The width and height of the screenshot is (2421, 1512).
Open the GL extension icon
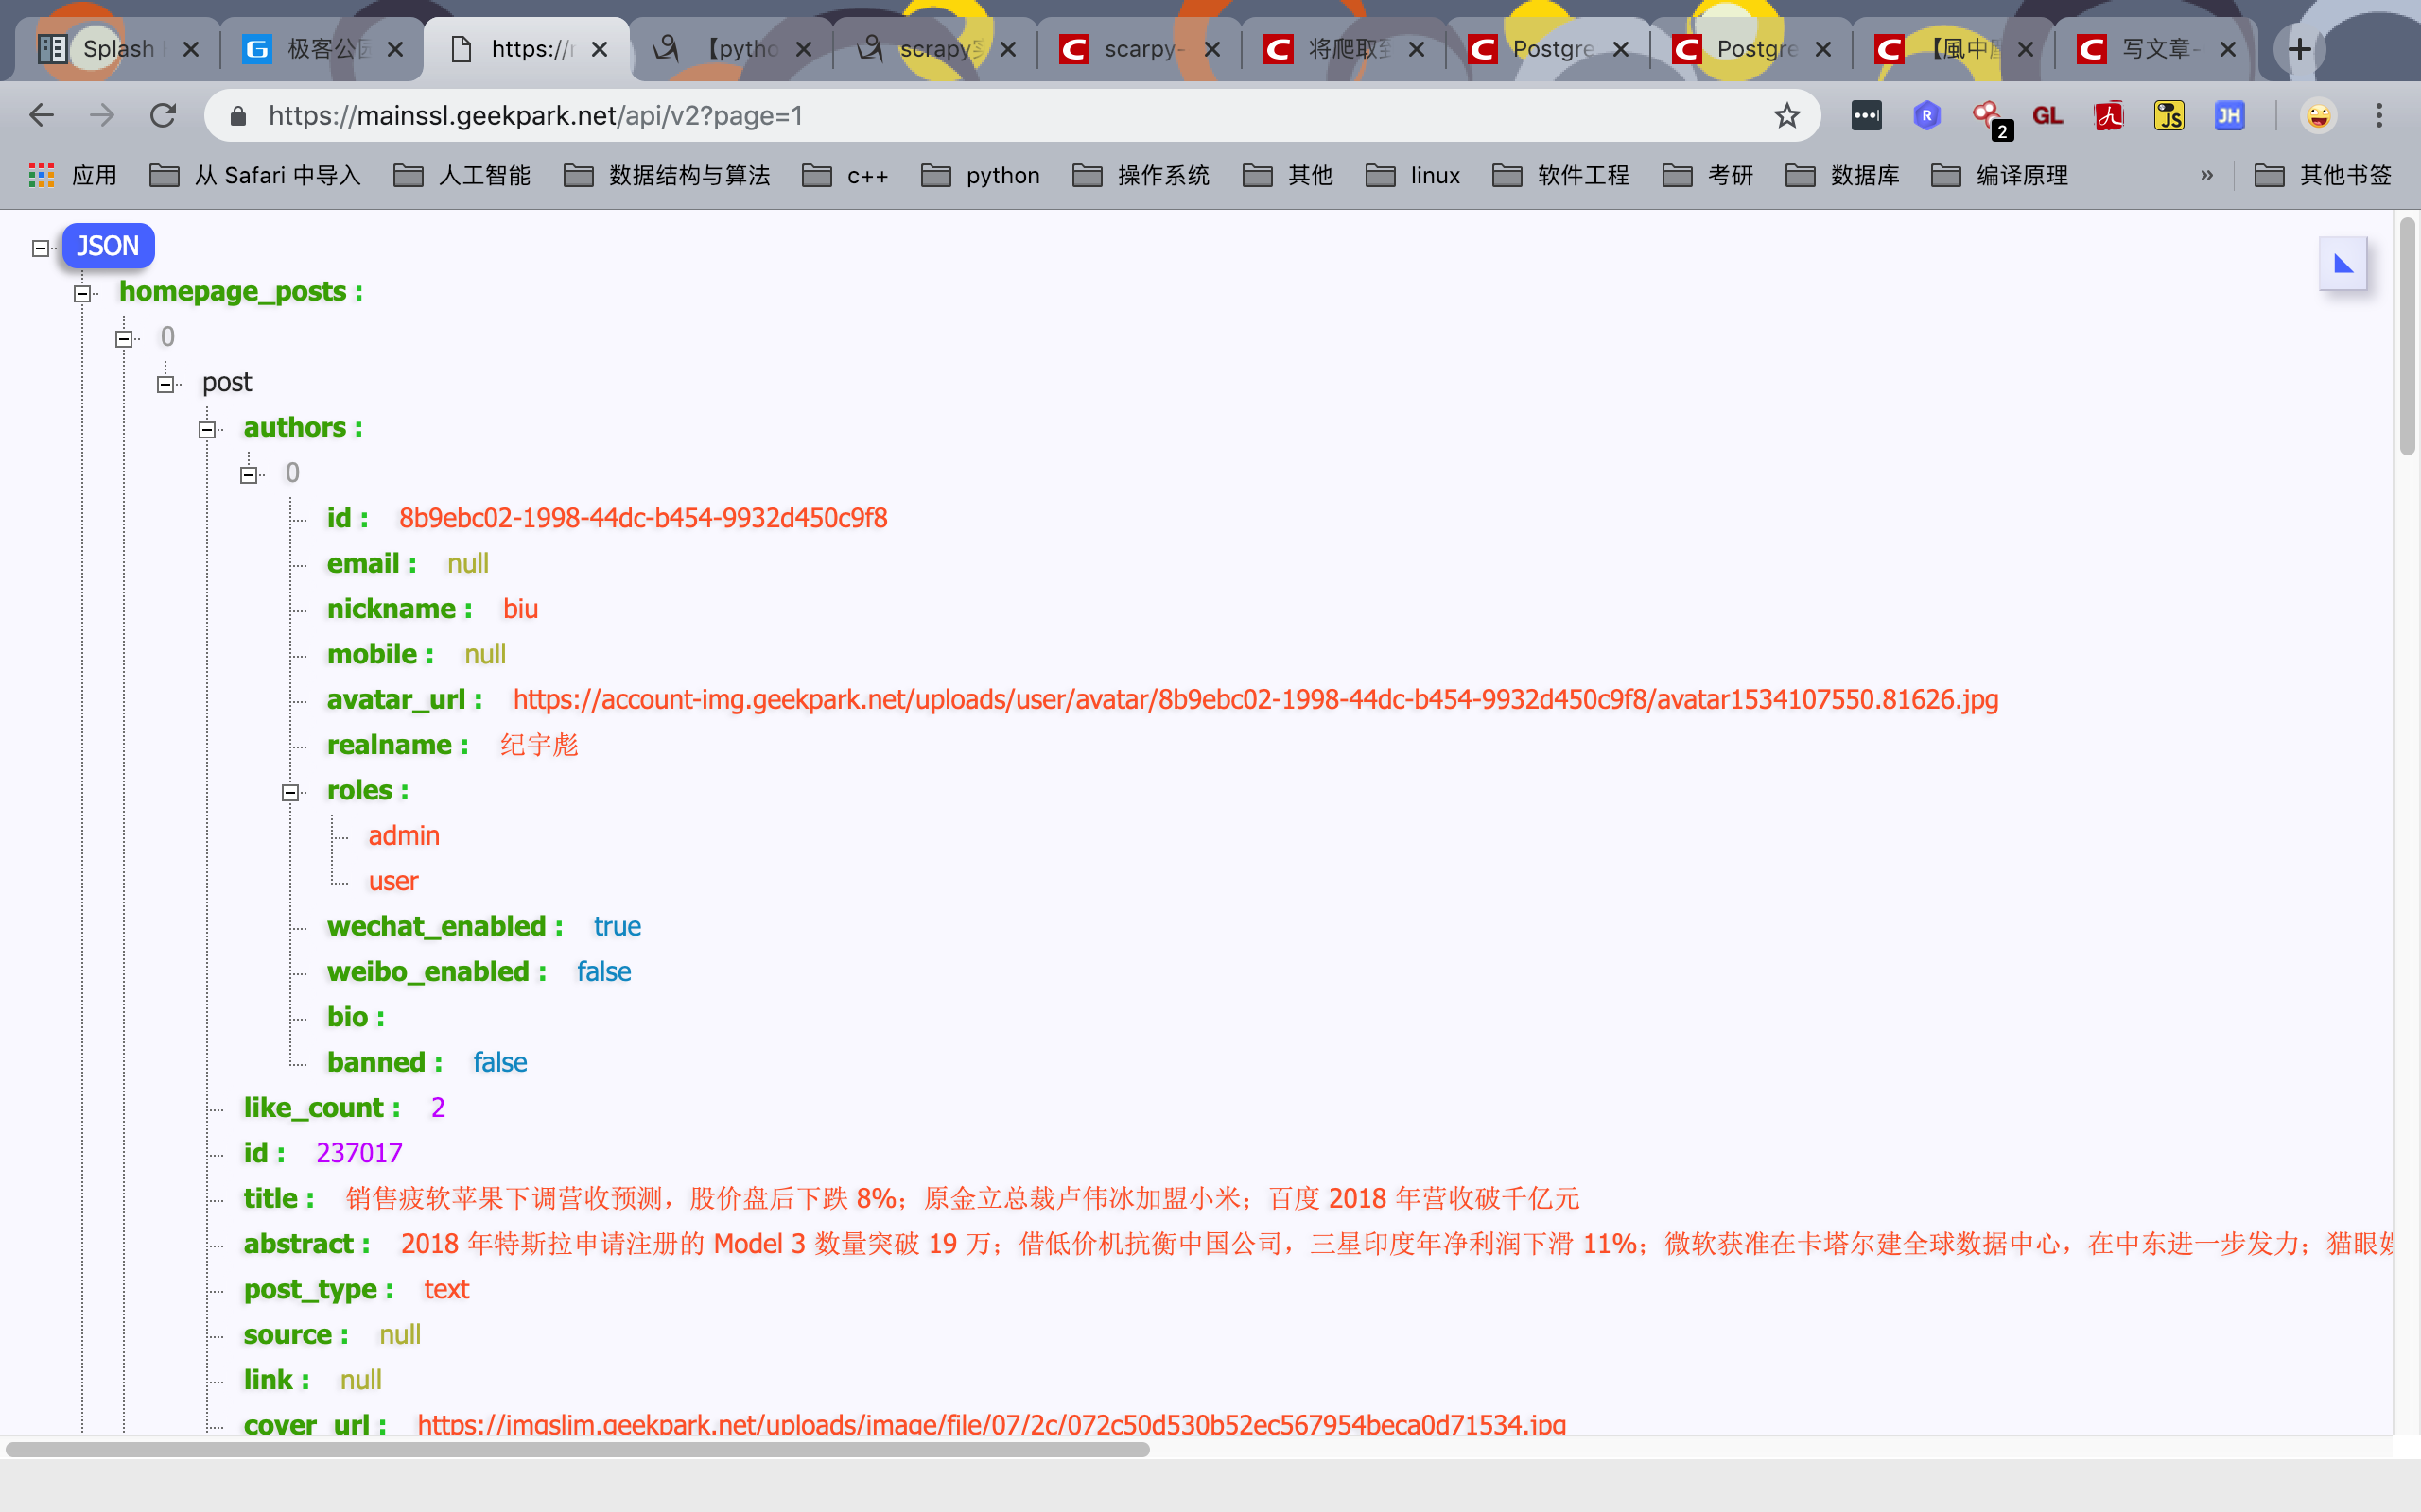point(2047,116)
